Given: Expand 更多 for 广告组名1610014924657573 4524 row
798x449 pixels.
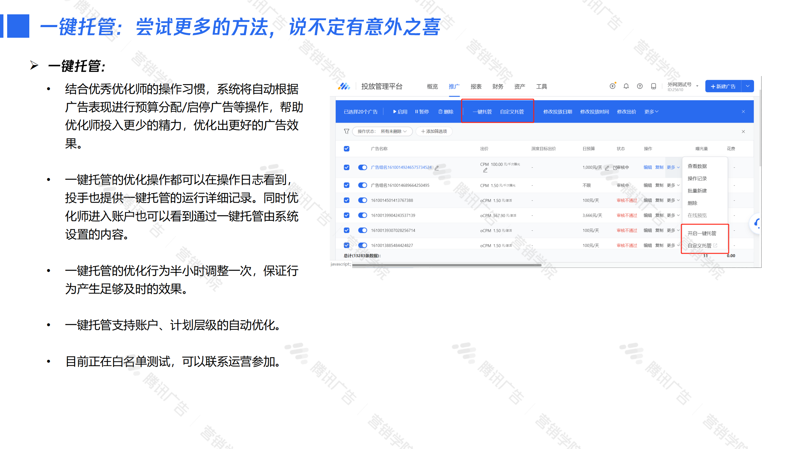Looking at the screenshot, I should click(673, 167).
